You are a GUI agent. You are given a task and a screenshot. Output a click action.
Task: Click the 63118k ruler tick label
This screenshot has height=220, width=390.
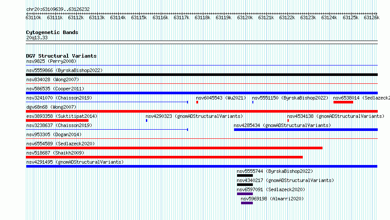pyautogui.click(x=202, y=17)
